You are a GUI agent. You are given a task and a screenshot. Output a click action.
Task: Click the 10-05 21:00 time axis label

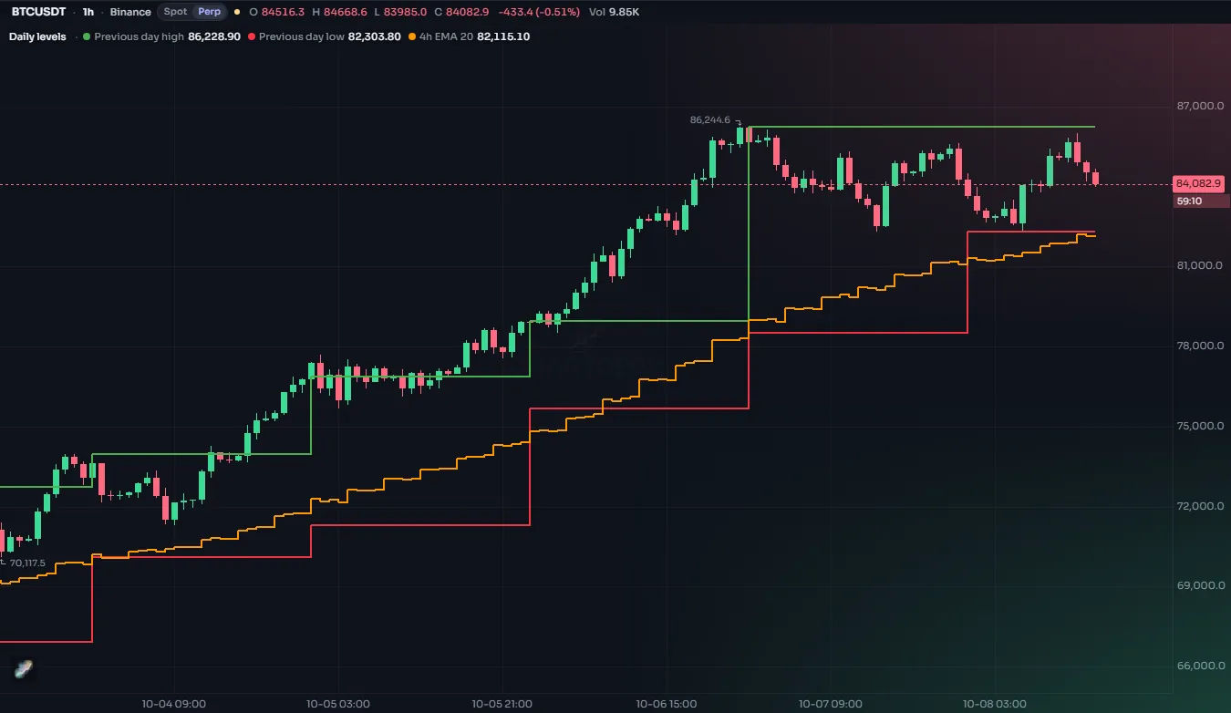pos(502,704)
